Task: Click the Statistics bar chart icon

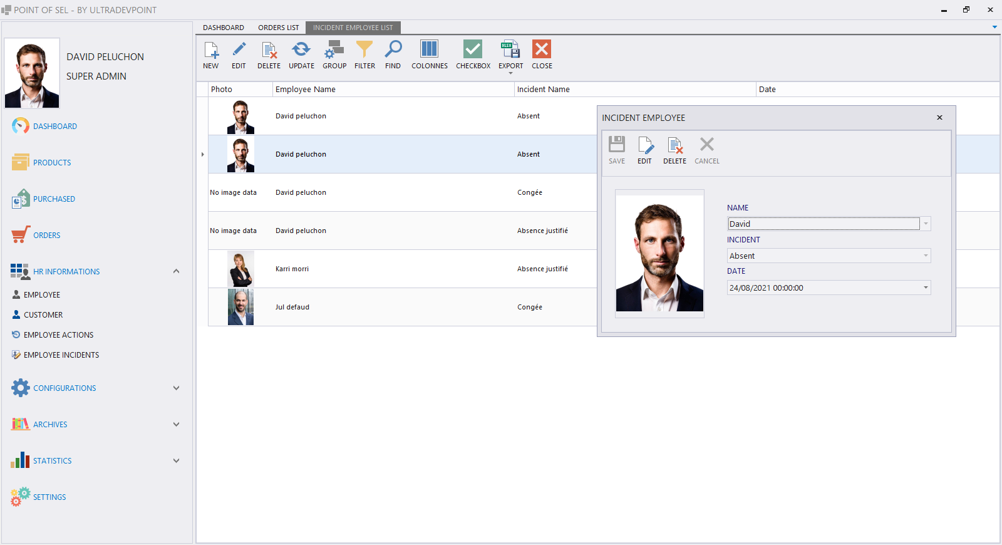Action: (x=20, y=460)
